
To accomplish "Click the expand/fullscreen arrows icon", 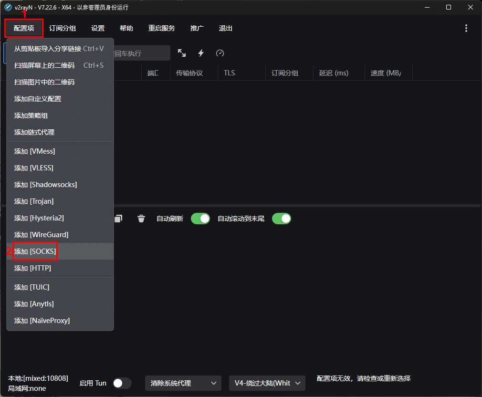I will click(182, 53).
